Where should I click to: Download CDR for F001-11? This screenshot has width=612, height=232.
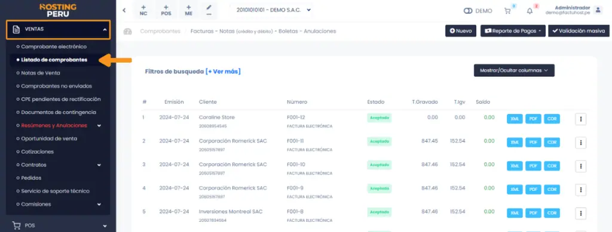coord(552,143)
